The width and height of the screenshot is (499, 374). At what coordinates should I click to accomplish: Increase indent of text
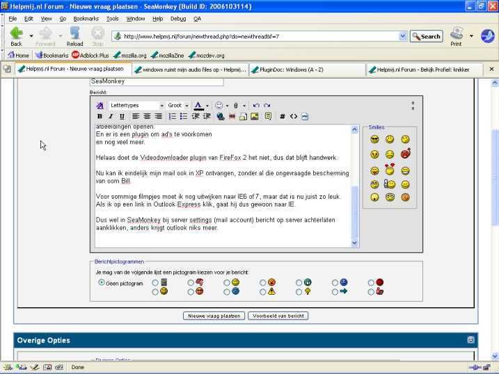pos(207,116)
